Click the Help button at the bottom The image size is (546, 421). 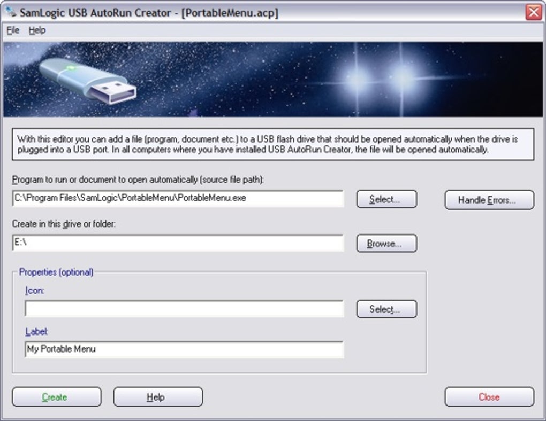(158, 397)
